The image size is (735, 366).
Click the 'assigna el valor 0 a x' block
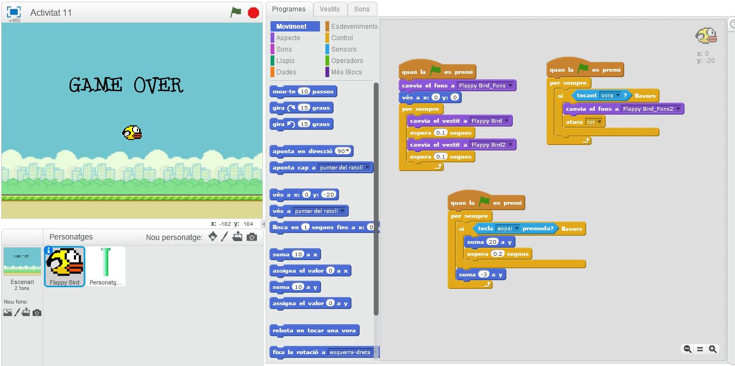pyautogui.click(x=310, y=270)
